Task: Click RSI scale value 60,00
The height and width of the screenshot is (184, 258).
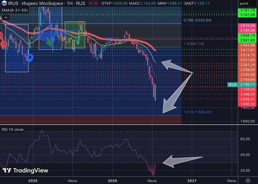Action: tap(245, 139)
